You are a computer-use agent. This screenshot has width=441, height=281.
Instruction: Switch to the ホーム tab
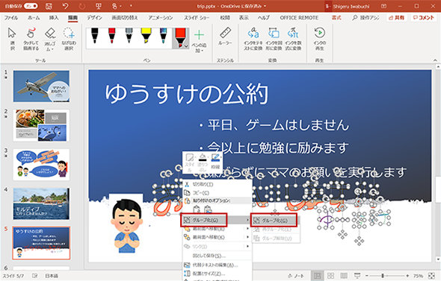pyautogui.click(x=34, y=18)
